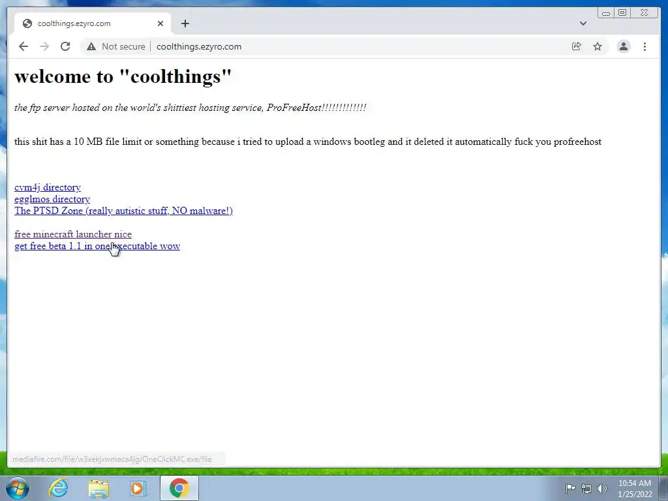Image resolution: width=668 pixels, height=501 pixels.
Task: Restore down the Chrome window
Action: click(x=622, y=13)
